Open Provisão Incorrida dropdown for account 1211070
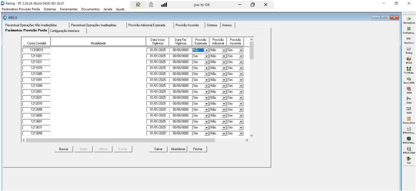 (x=241, y=68)
